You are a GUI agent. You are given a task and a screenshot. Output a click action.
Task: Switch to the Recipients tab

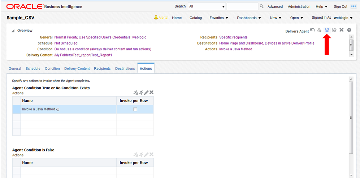tap(102, 68)
